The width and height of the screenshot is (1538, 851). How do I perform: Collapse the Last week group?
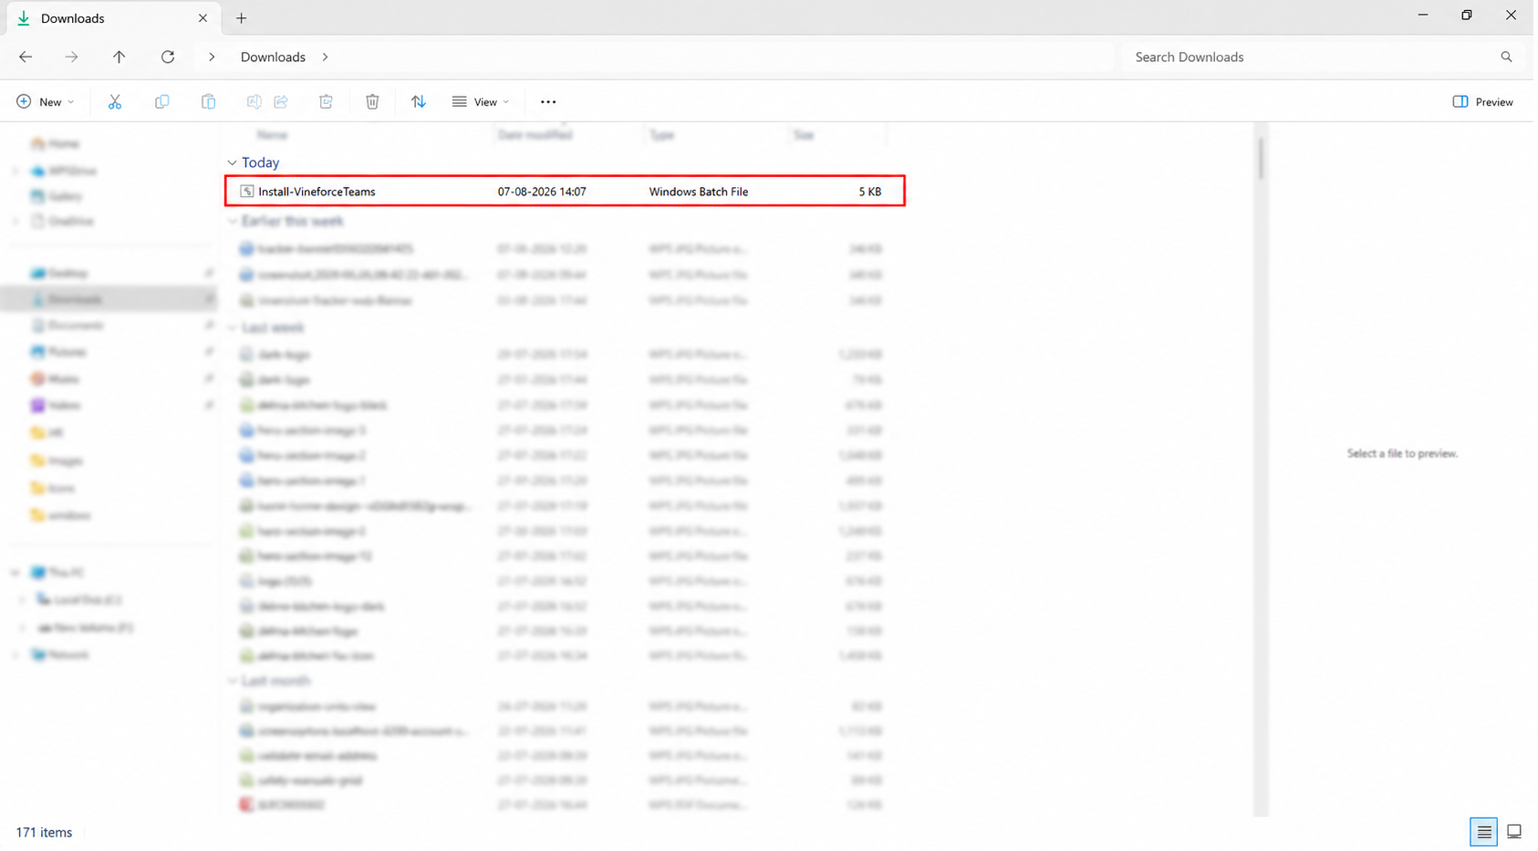pos(232,327)
